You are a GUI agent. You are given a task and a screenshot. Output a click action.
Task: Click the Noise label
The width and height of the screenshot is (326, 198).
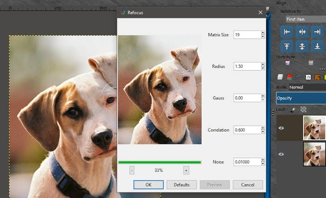(x=218, y=162)
